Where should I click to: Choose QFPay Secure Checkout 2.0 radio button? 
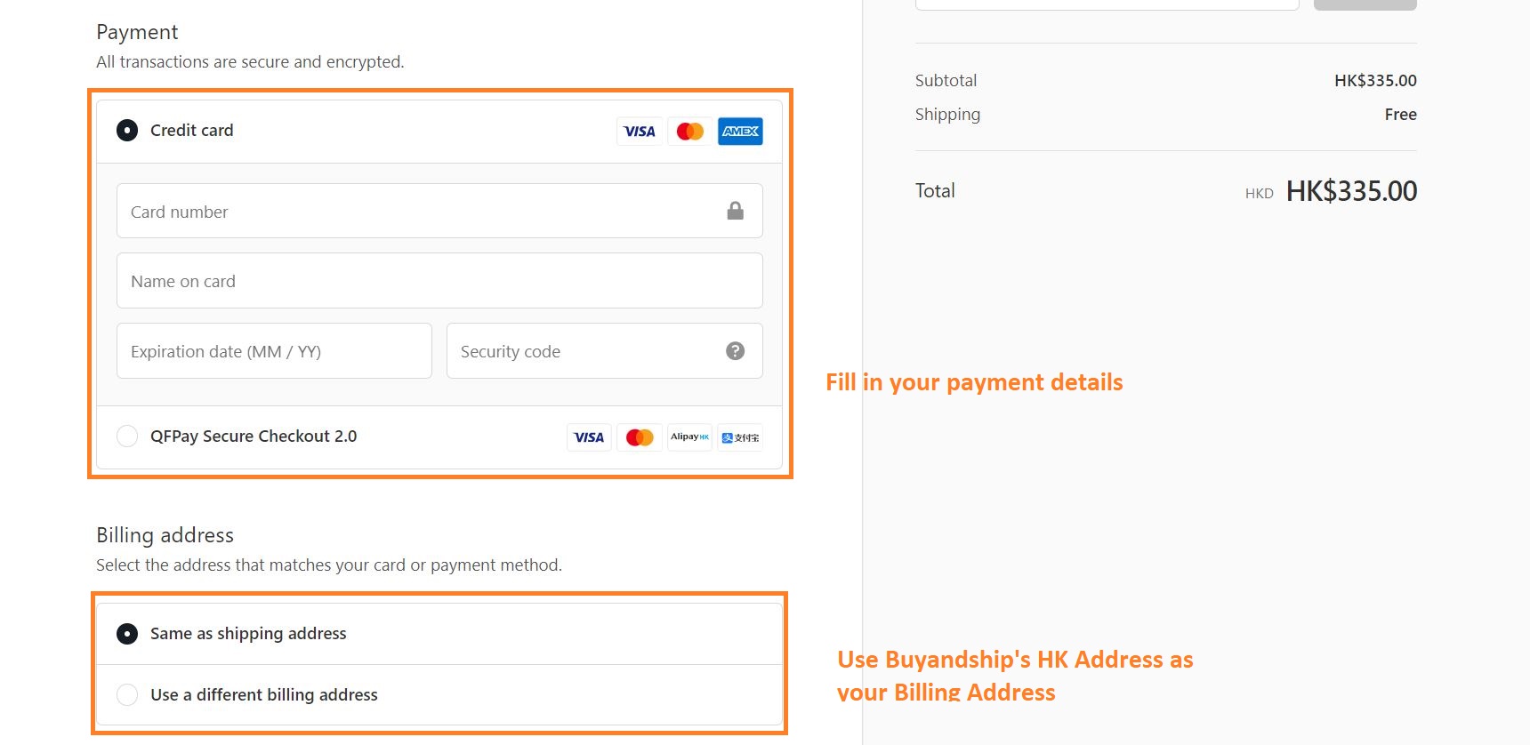tap(127, 437)
